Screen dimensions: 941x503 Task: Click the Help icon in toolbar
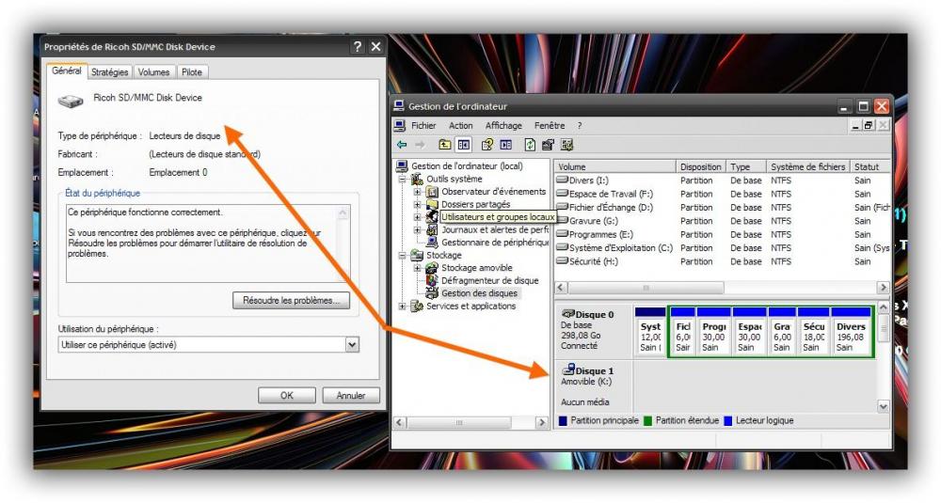pos(486,145)
